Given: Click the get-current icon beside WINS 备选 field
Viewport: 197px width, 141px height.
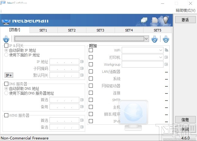Looking at the screenshot, I should tap(82, 127).
